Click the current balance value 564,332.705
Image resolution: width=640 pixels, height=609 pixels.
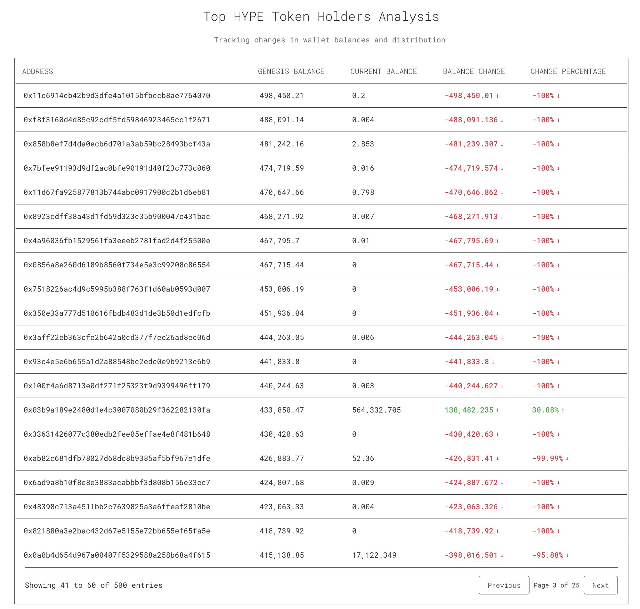pyautogui.click(x=376, y=410)
